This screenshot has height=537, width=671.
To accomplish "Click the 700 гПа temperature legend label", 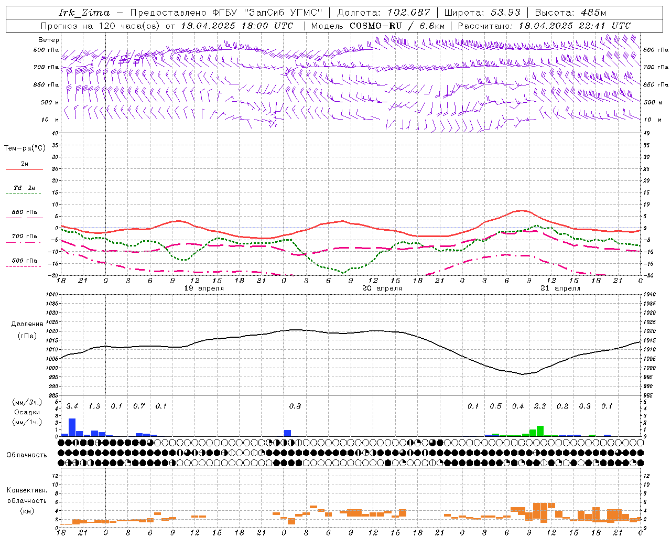I will (x=25, y=237).
